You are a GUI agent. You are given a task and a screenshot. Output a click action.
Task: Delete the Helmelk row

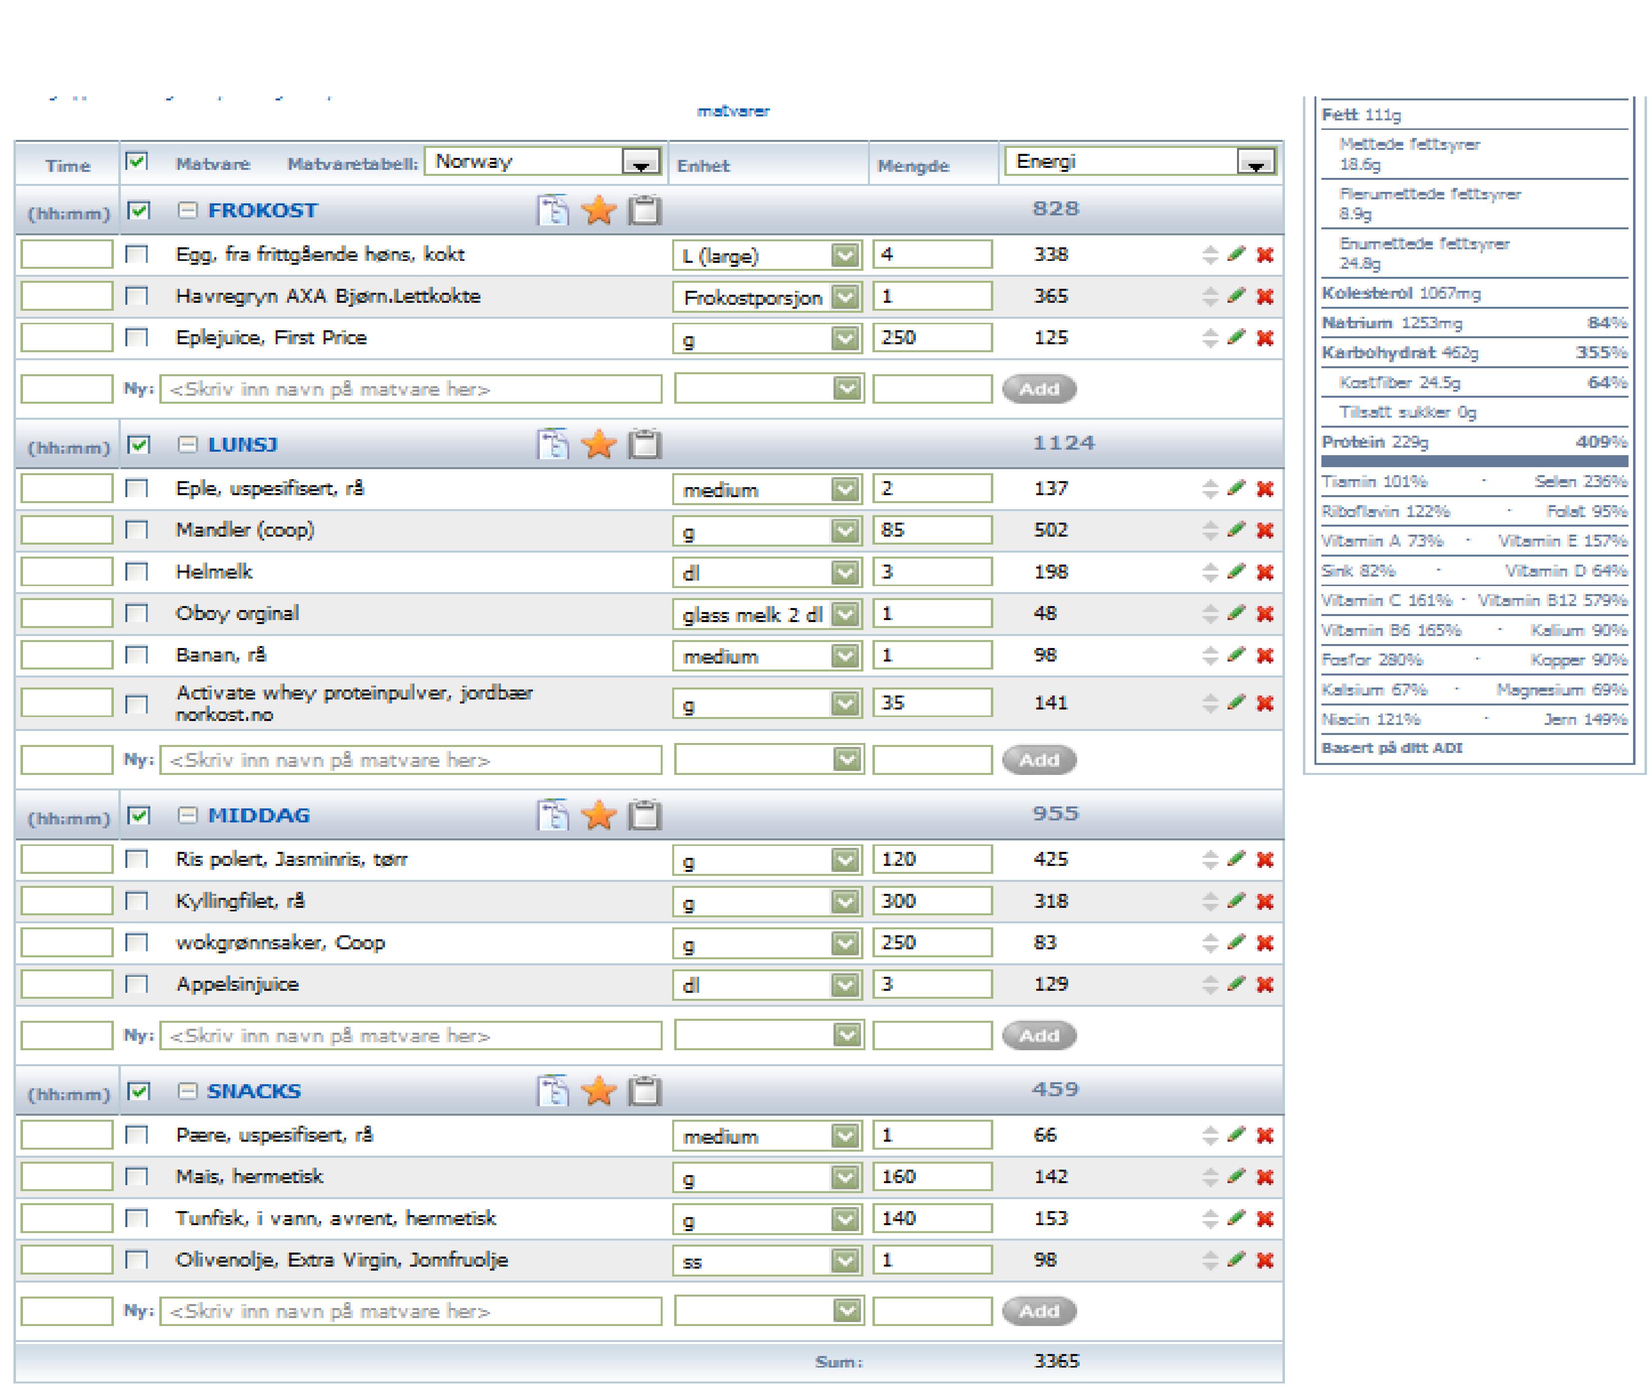(x=1265, y=573)
